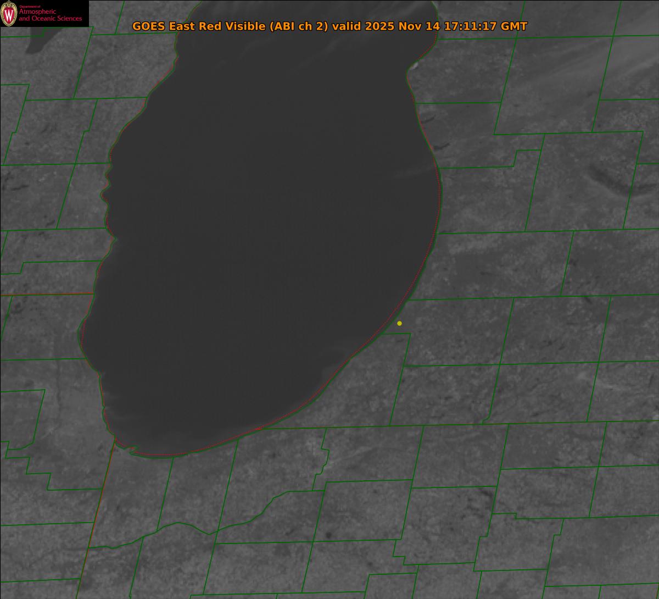Click the GOES East Red Visible title text
Viewport: 659px width, 599px height.
[329, 26]
